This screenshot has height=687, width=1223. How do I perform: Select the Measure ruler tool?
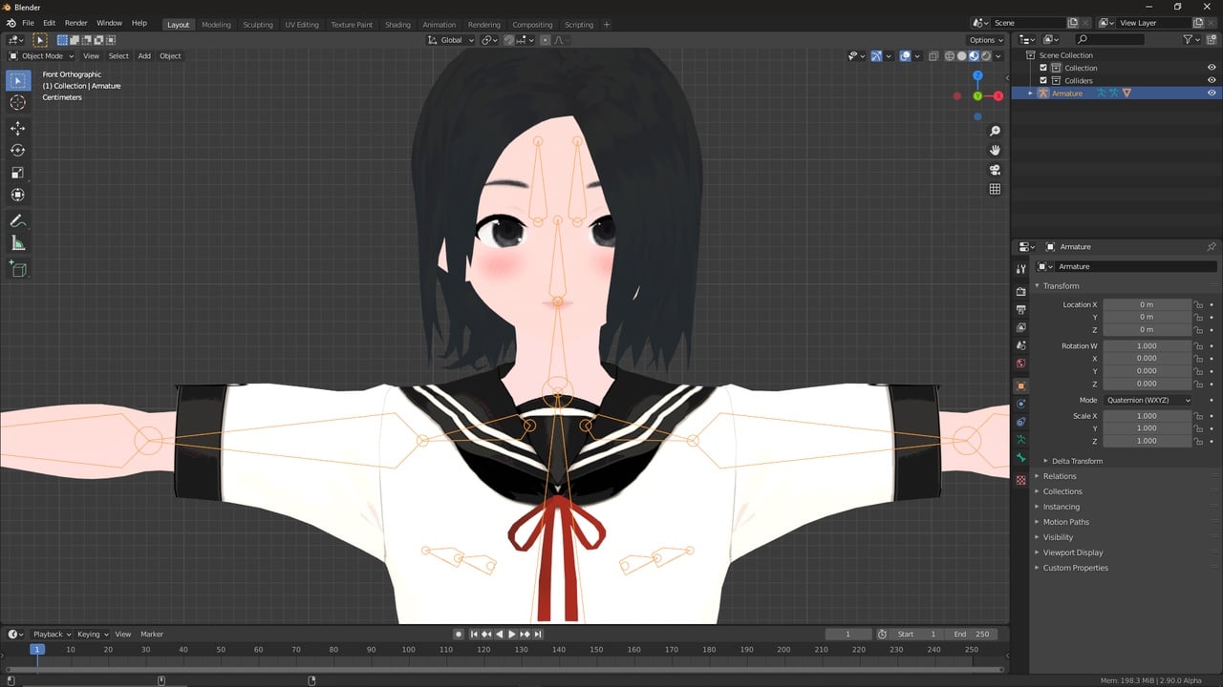coord(18,244)
